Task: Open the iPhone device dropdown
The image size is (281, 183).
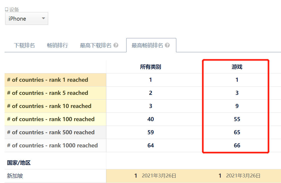Action: tap(26, 19)
